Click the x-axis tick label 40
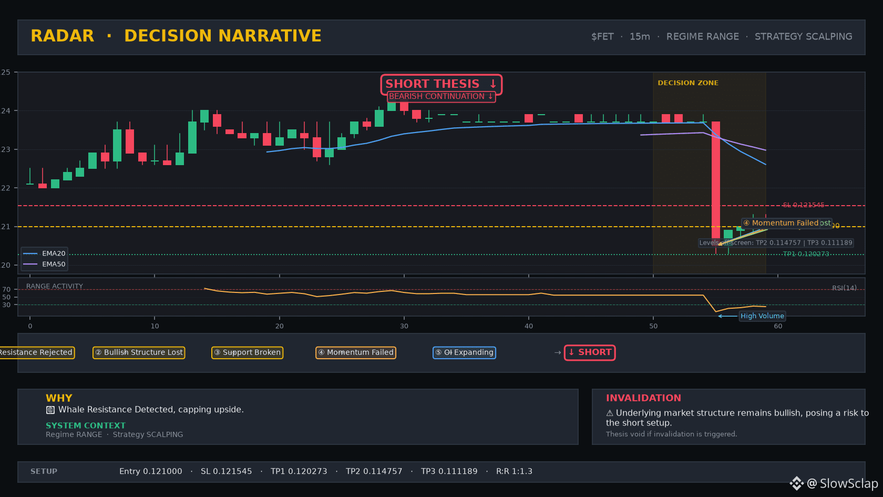 coord(529,326)
